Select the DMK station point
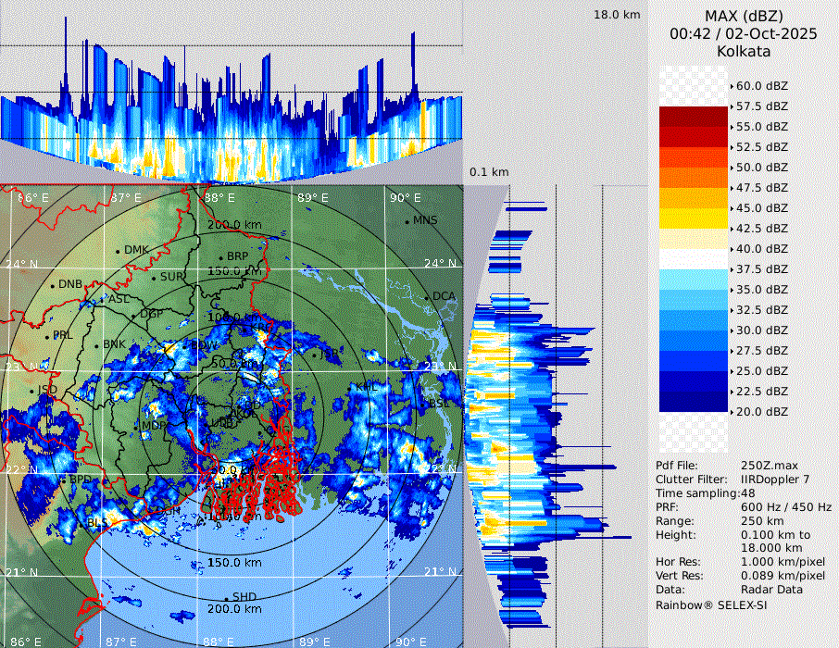839x648 pixels. 119,251
